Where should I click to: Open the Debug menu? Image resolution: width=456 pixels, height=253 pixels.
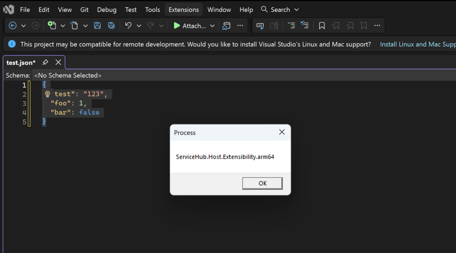[107, 10]
